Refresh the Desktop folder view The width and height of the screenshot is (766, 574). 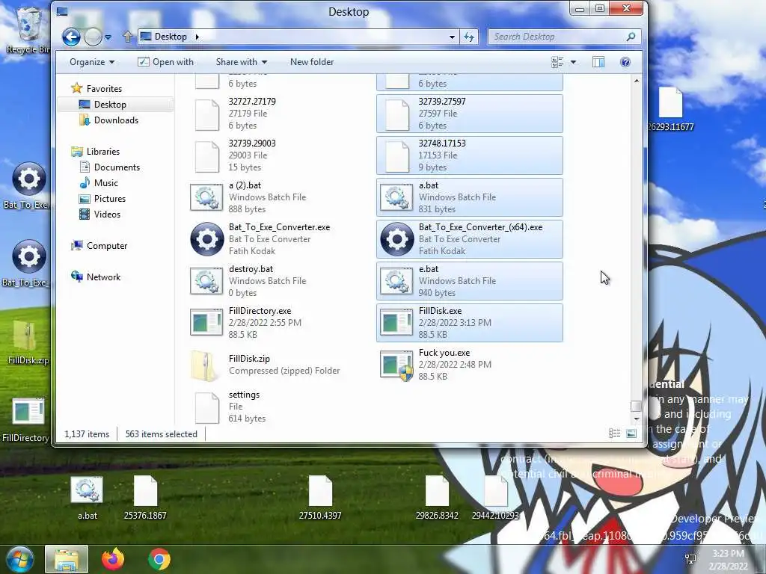point(469,37)
